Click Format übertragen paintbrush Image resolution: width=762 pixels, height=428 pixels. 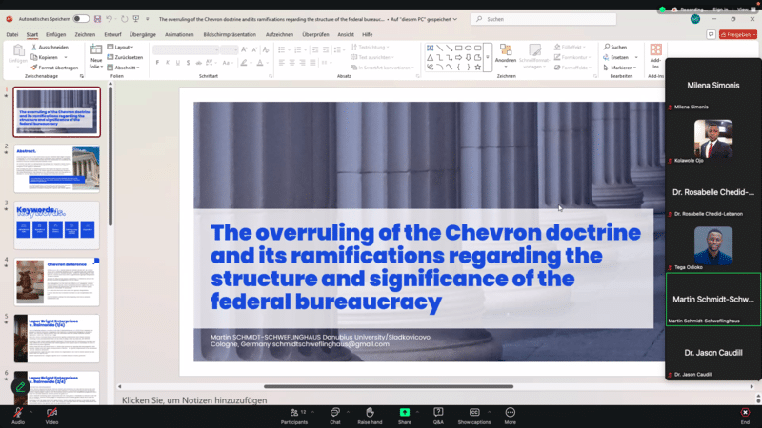[34, 68]
